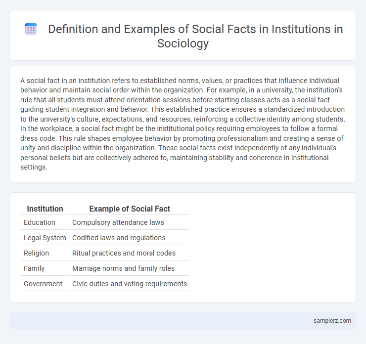Click Marriage norms and family roles cell
The width and height of the screenshot is (366, 344).
pyautogui.click(x=130, y=268)
